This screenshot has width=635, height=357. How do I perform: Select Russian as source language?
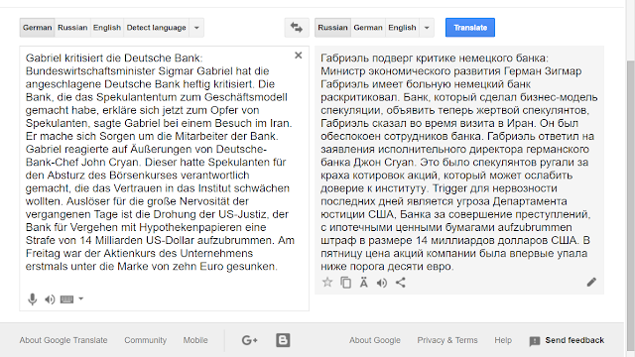(72, 28)
